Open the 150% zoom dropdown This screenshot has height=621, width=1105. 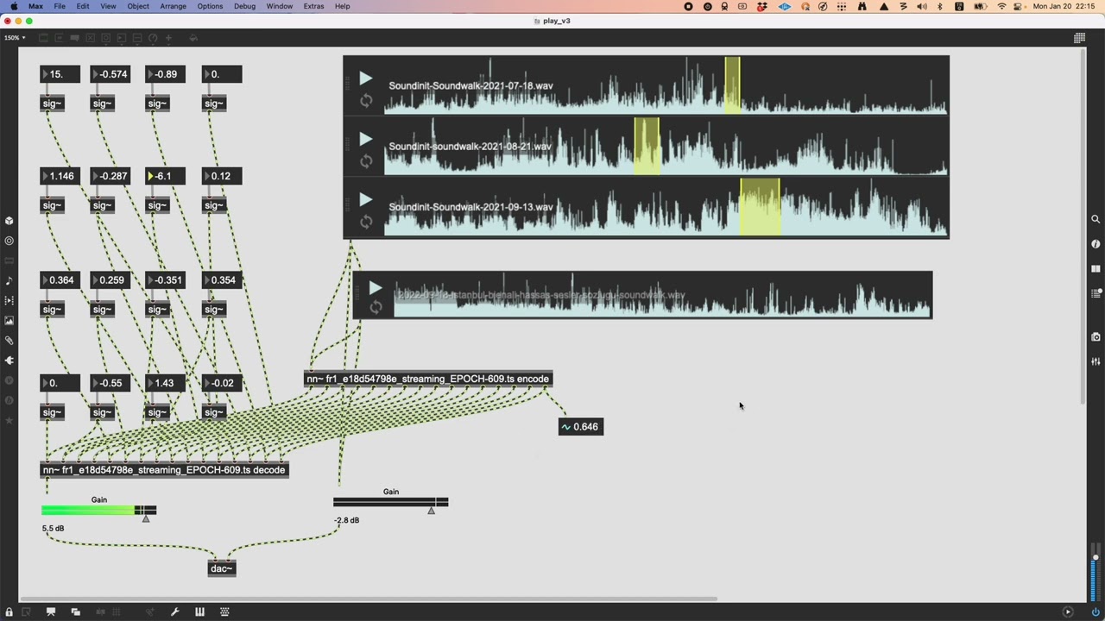[15, 38]
